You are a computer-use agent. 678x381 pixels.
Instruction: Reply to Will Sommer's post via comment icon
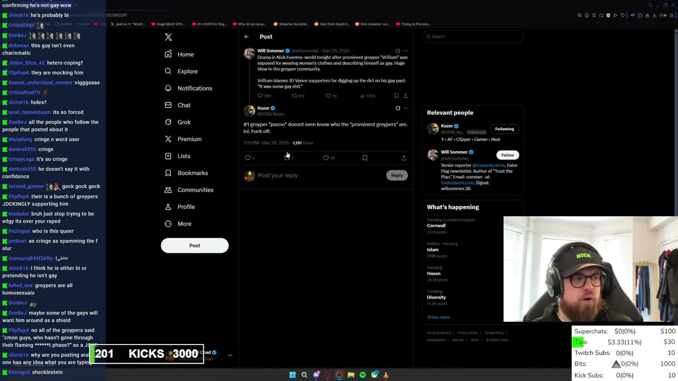pyautogui.click(x=260, y=96)
